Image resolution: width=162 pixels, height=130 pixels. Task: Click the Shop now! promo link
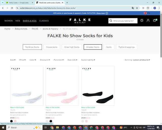[x=101, y=13]
